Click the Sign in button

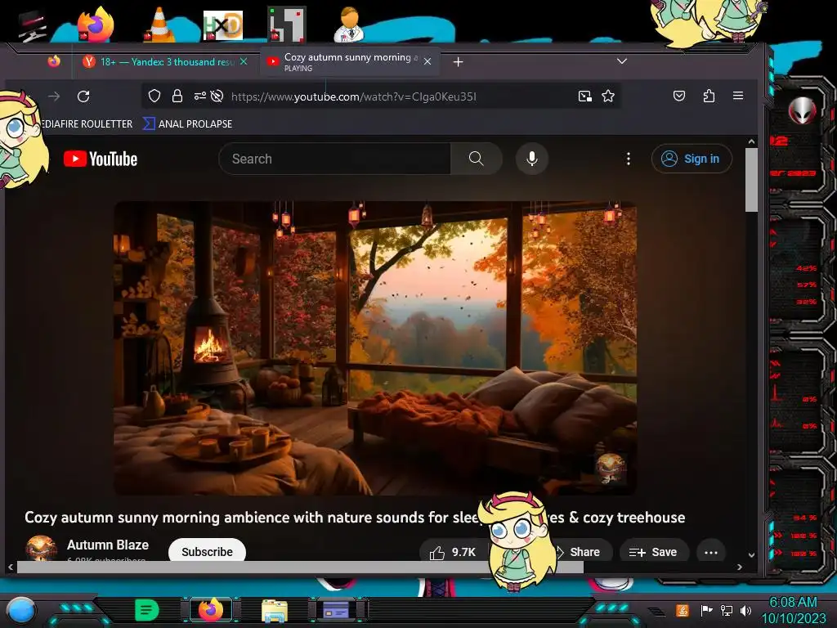click(692, 159)
